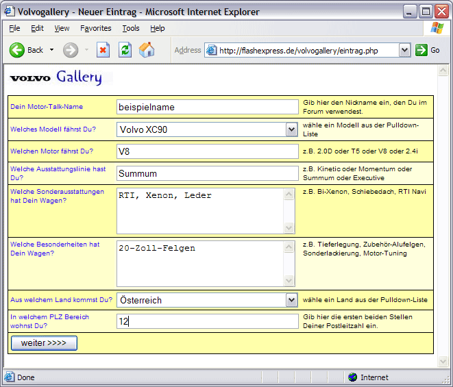The height and width of the screenshot is (387, 453).
Task: Click the 'Done' status bar text
Action: pyautogui.click(x=26, y=377)
